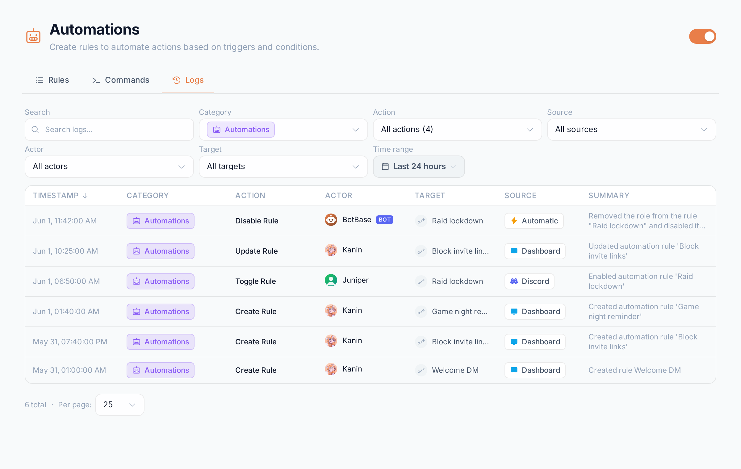This screenshot has height=469, width=741.
Task: Click the terminal prompt icon on Commands tab
Action: coord(96,80)
